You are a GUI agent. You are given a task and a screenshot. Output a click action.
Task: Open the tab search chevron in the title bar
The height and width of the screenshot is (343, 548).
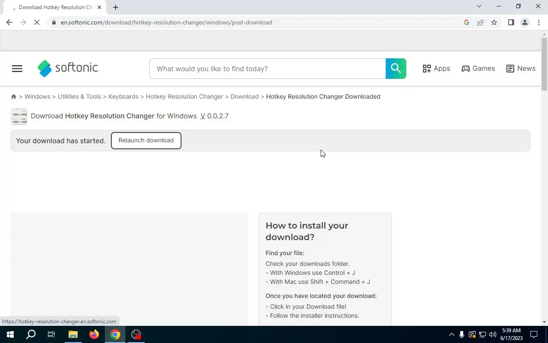click(x=479, y=6)
